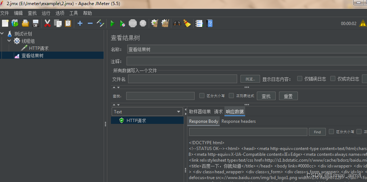Switch to the Response headers tab
Viewport: 367px width, 182px height.
point(239,121)
